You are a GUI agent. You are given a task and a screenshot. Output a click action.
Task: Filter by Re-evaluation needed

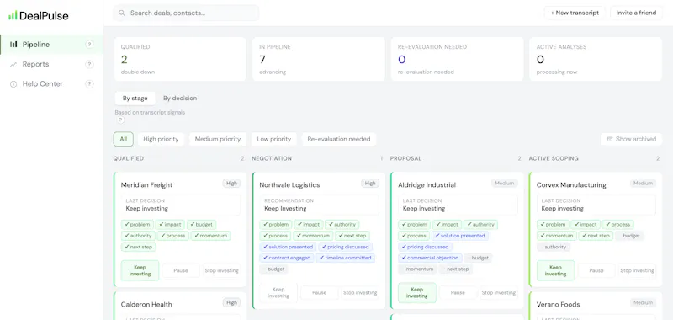(x=339, y=139)
